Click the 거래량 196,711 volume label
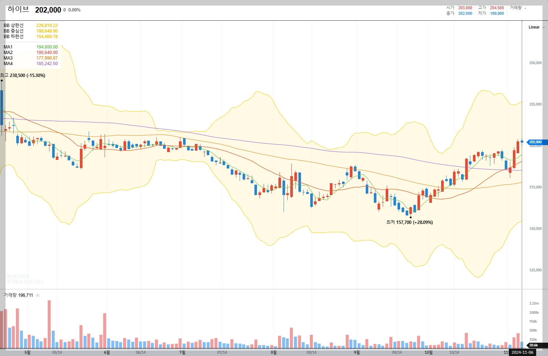The image size is (548, 356). coord(18,295)
